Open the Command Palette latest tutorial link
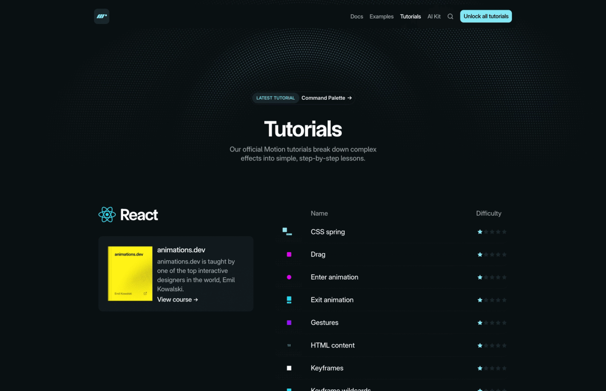 [326, 98]
